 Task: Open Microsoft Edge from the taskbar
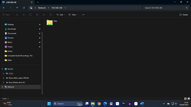tap(105, 104)
